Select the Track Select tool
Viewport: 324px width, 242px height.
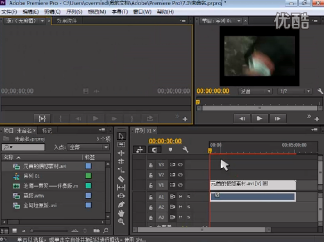[121, 144]
